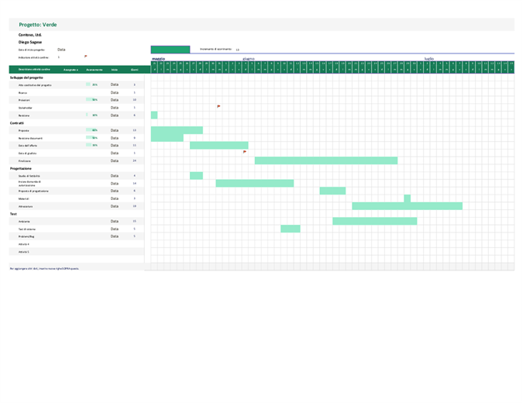Click the small Gantt bar in the Materiali row
The height and width of the screenshot is (403, 523).
pyautogui.click(x=408, y=198)
